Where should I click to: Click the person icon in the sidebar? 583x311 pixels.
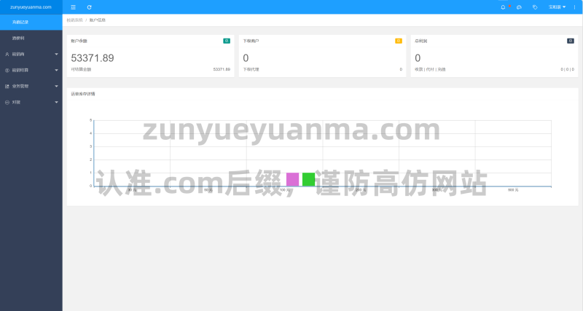[x=7, y=54]
